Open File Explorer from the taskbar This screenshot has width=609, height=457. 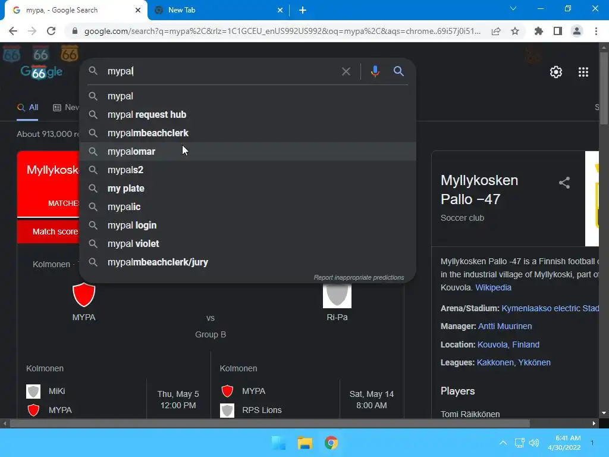(x=305, y=443)
